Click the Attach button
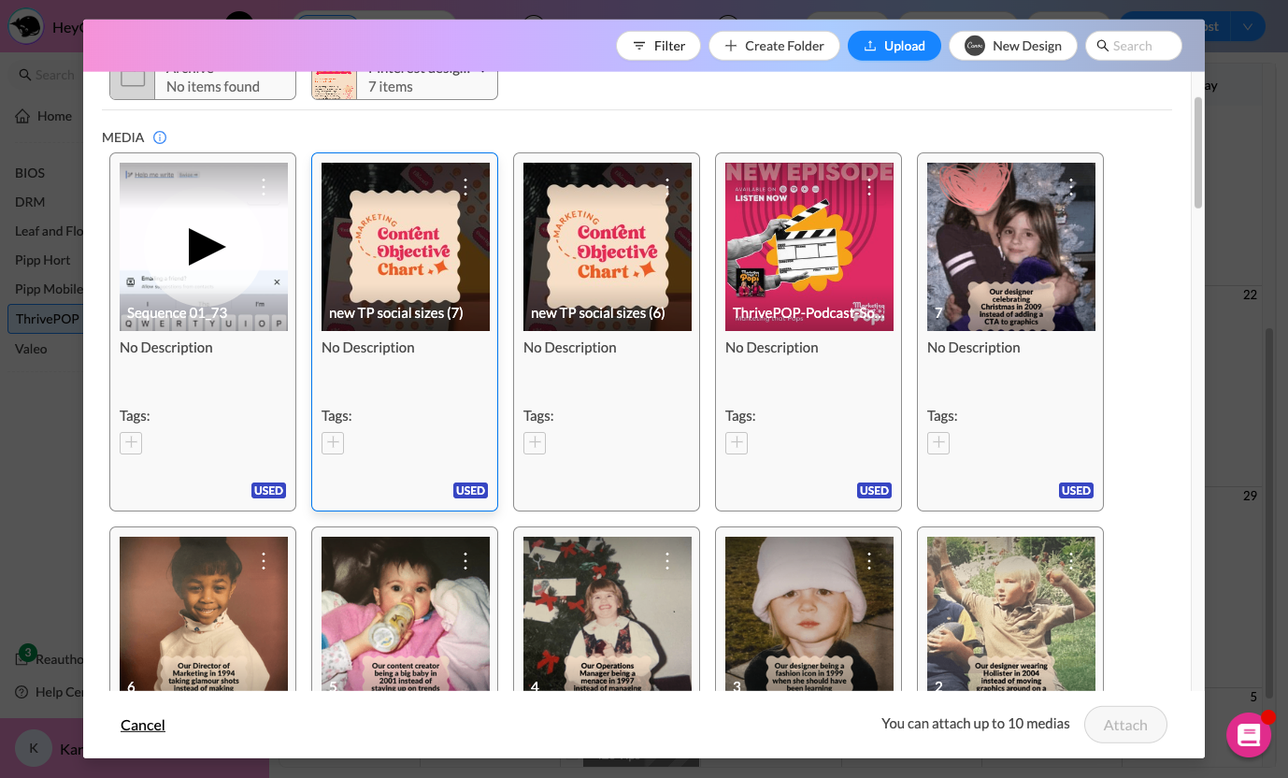The image size is (1288, 778). (x=1125, y=725)
